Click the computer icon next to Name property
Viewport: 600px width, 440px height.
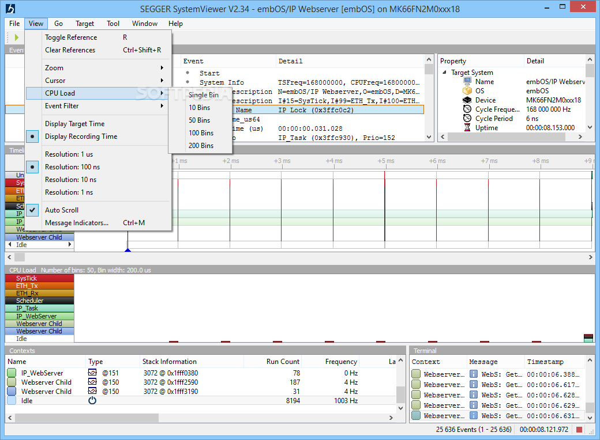coord(467,82)
